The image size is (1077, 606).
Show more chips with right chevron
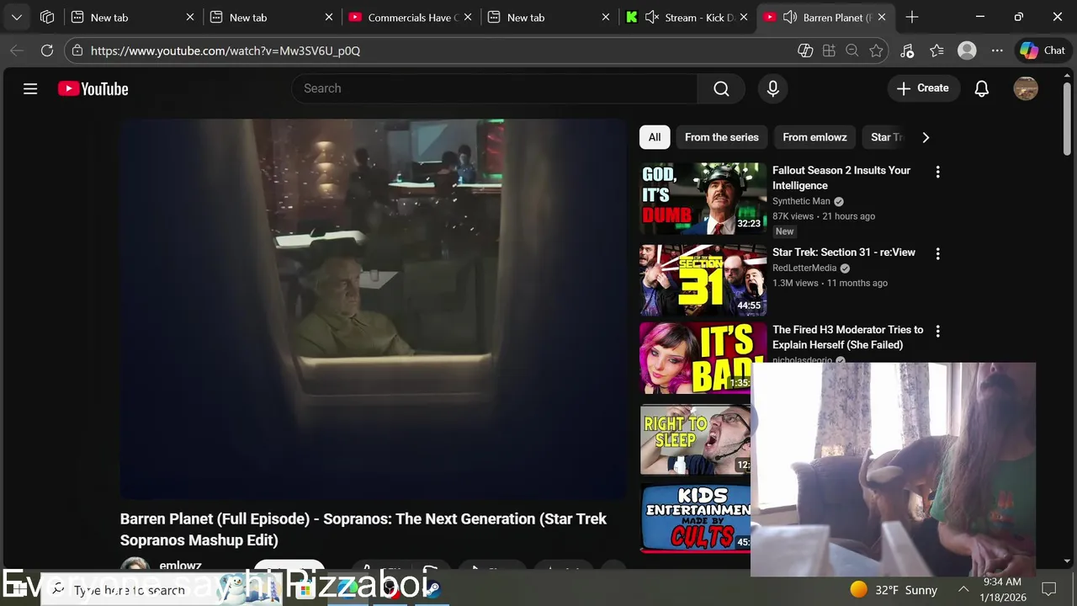pyautogui.click(x=926, y=137)
